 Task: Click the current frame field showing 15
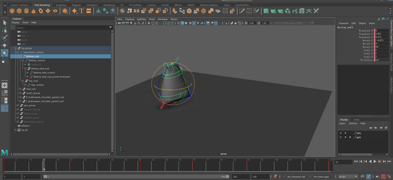click(x=343, y=162)
